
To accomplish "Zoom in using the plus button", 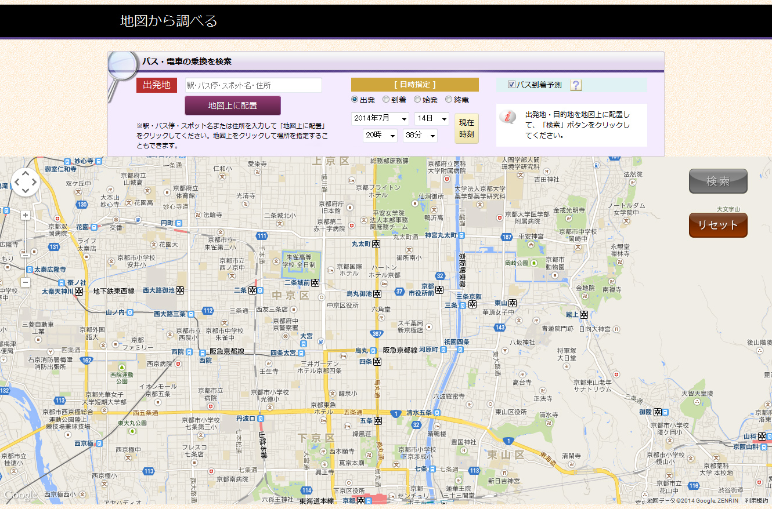I will point(25,214).
